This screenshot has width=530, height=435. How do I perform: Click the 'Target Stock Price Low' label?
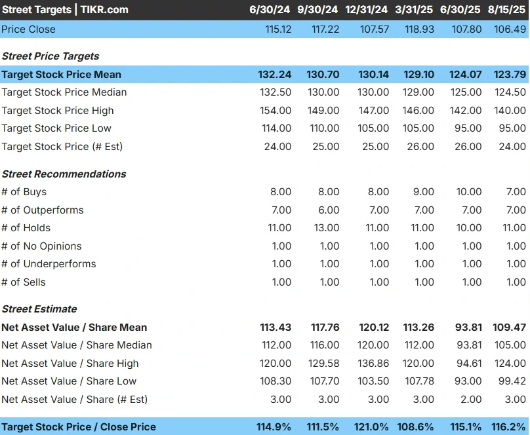(x=56, y=128)
